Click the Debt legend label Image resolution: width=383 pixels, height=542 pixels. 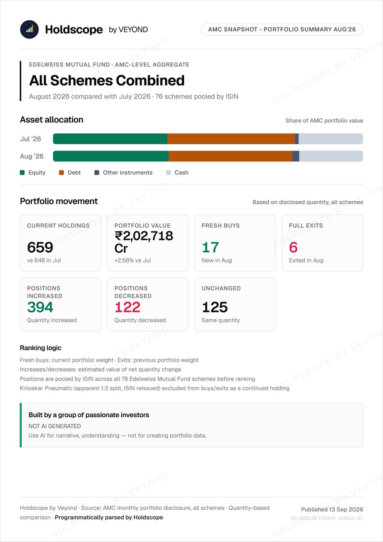point(74,173)
